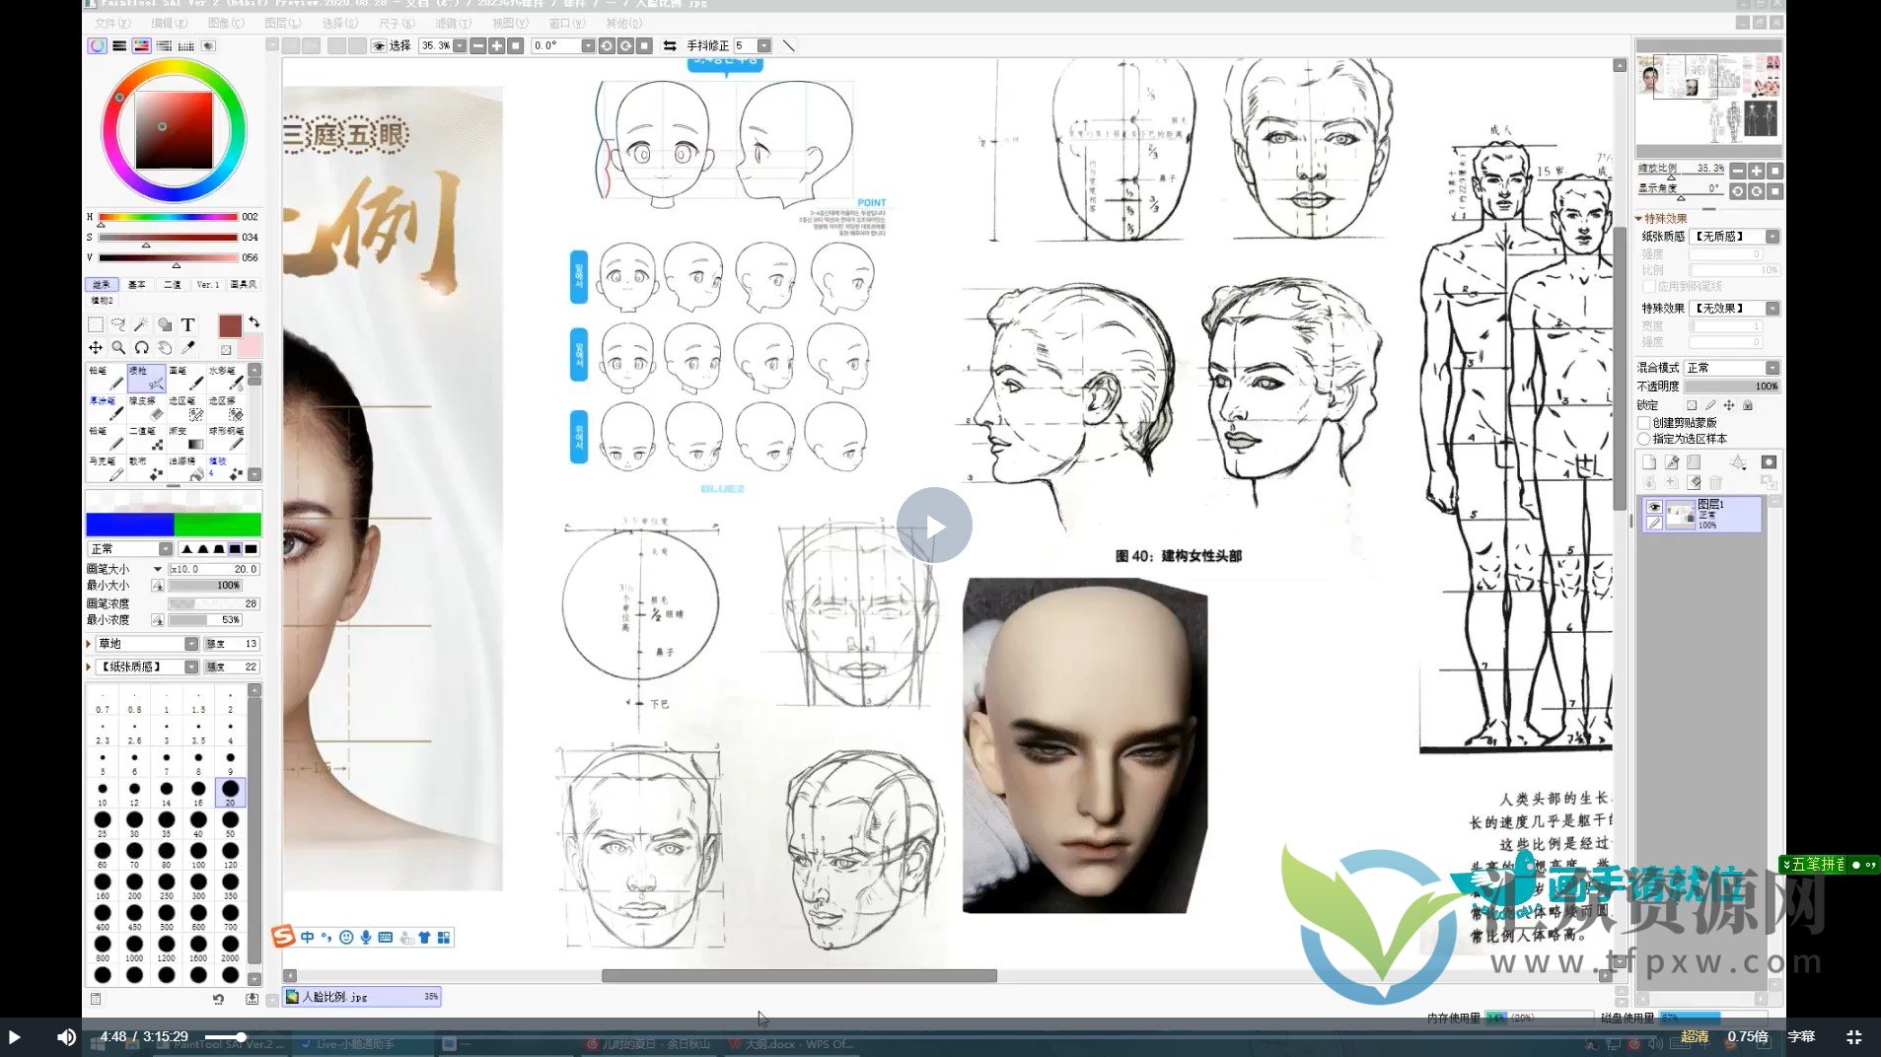Click the flip canvas horizontally icon
This screenshot has width=1881, height=1057.
click(670, 45)
